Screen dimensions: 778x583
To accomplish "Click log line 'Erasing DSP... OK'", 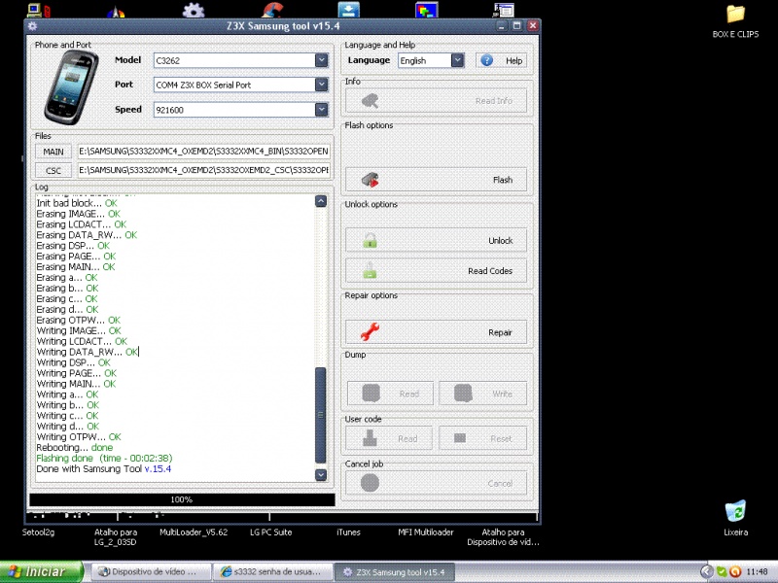I will pyautogui.click(x=73, y=246).
